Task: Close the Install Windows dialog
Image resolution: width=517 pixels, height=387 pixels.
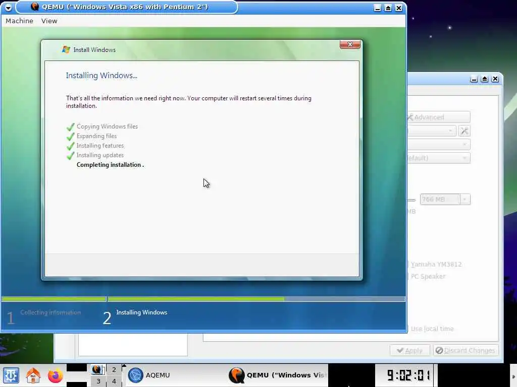Action: (x=350, y=44)
